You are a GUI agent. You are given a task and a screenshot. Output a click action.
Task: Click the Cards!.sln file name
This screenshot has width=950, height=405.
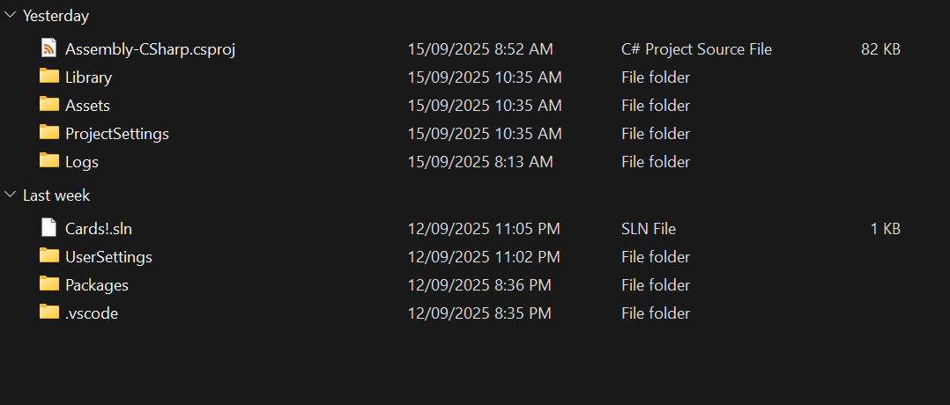point(99,229)
